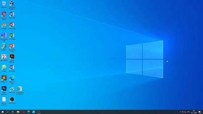Select the Word desktop shortcut
Image resolution: width=203 pixels, height=114 pixels.
[x=12, y=15]
